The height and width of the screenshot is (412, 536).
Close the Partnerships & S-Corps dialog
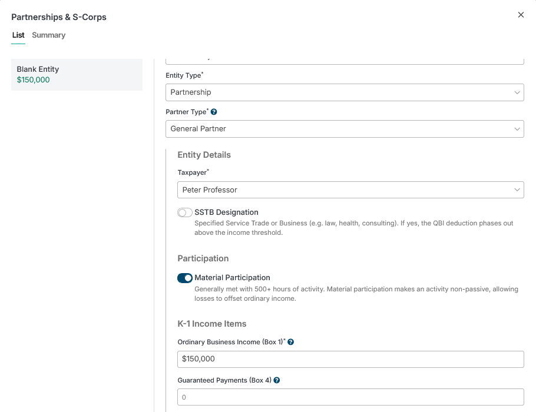(521, 15)
